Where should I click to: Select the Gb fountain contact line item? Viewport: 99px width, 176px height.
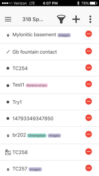35,52
